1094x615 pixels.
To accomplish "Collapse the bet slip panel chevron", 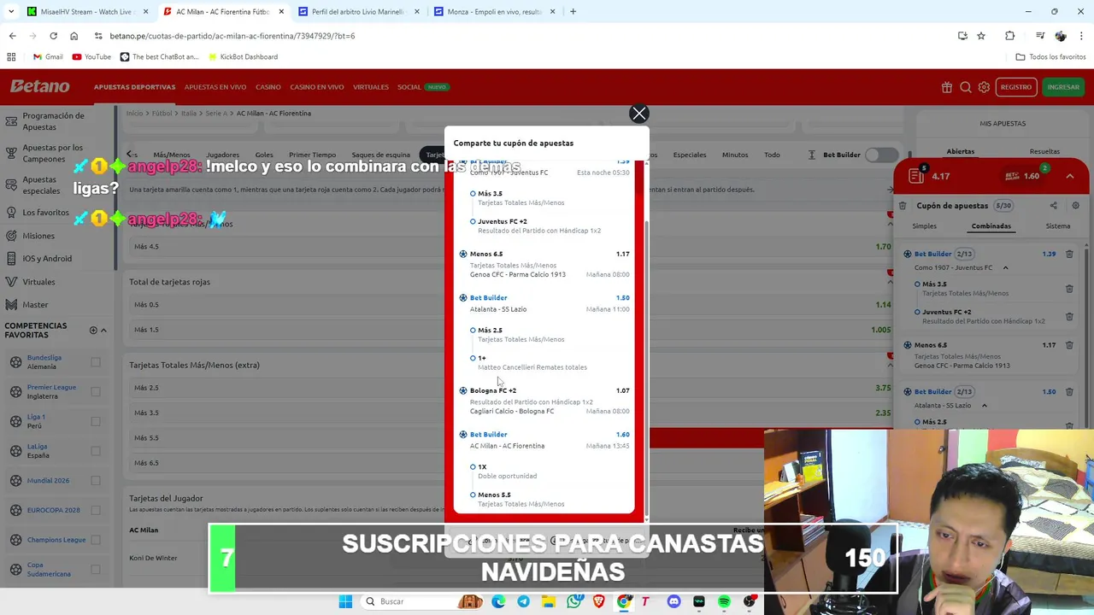I will (x=1069, y=176).
